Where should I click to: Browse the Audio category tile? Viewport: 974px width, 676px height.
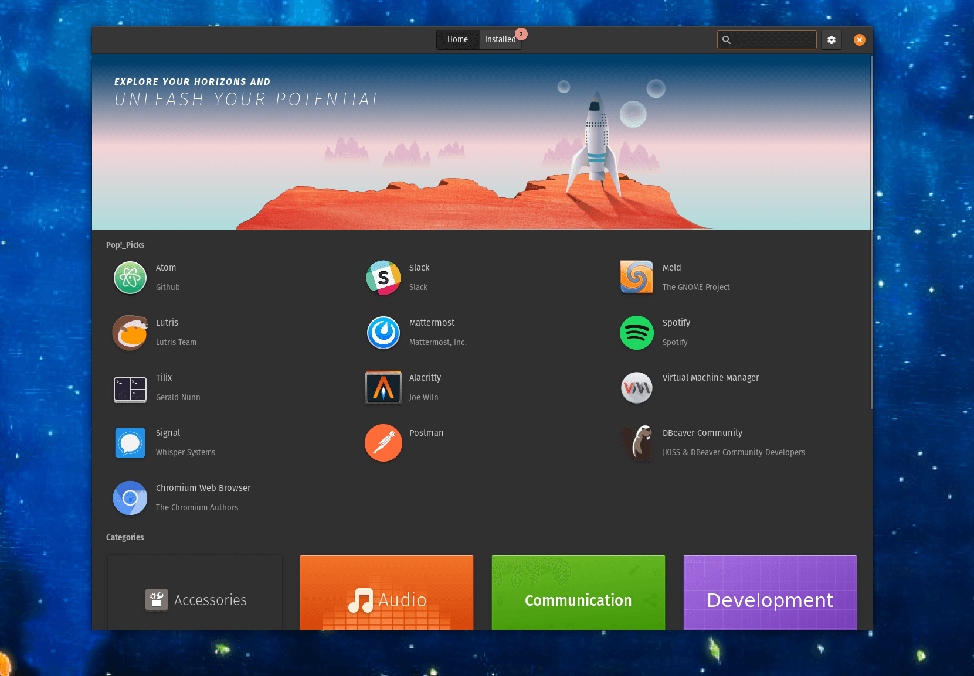pyautogui.click(x=386, y=593)
